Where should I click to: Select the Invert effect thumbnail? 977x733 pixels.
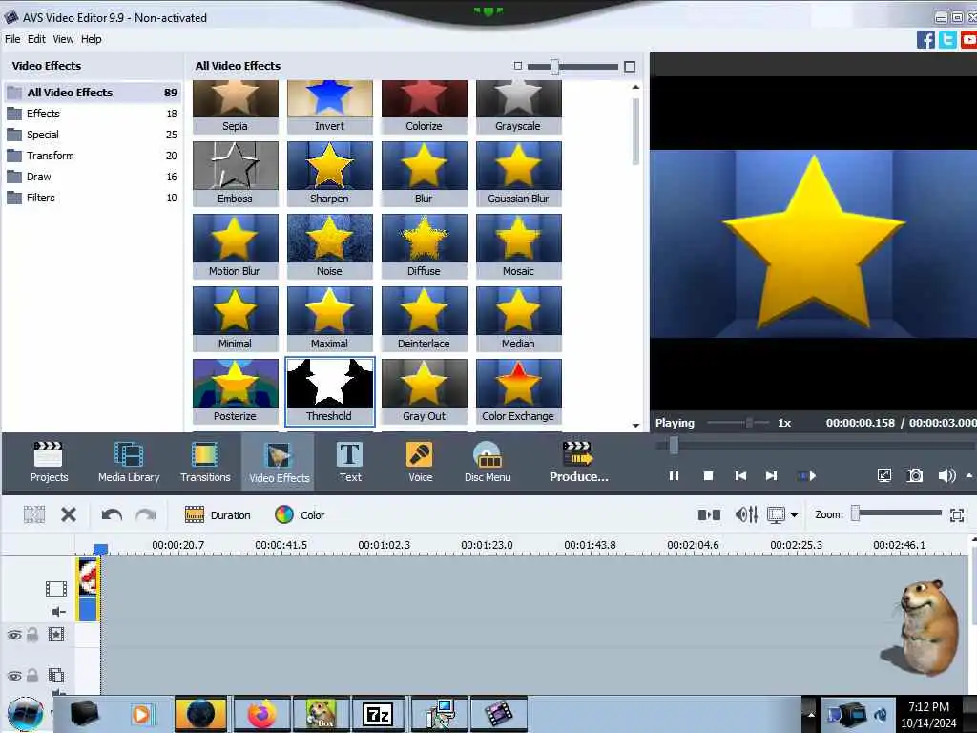329,107
